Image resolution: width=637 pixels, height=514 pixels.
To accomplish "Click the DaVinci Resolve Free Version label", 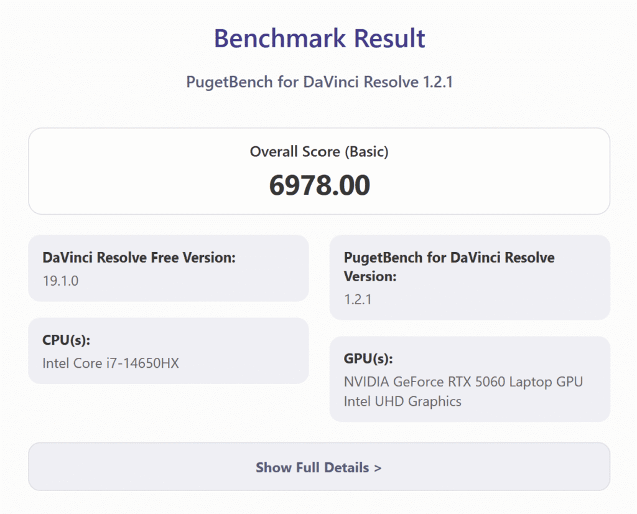I will (x=139, y=258).
